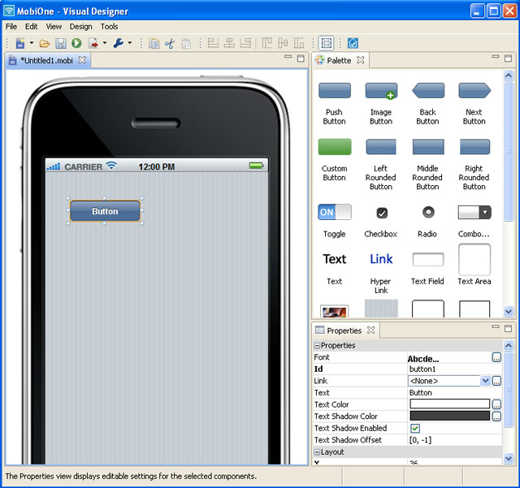Toggle the grid display toolbar icon
Viewport: 520px width, 488px height.
[x=327, y=43]
